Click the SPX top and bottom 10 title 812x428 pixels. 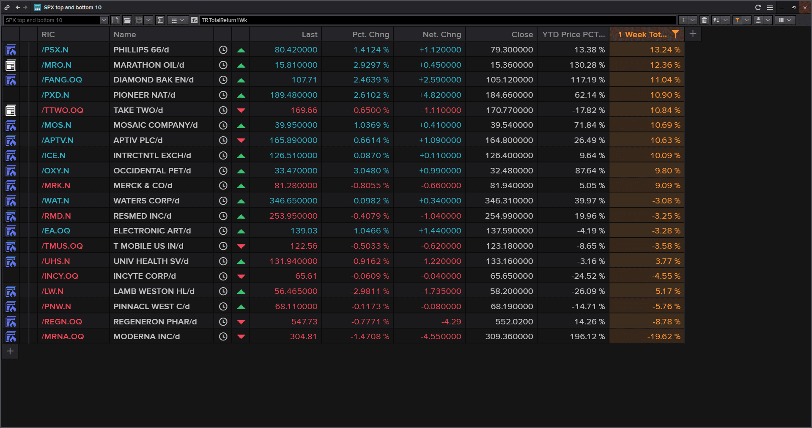coord(72,7)
